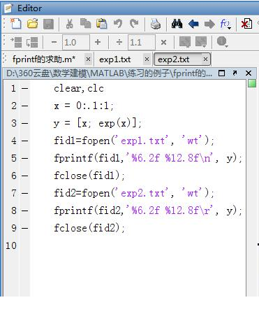
Task: Switch to exp1.txt tab
Action: click(x=114, y=59)
